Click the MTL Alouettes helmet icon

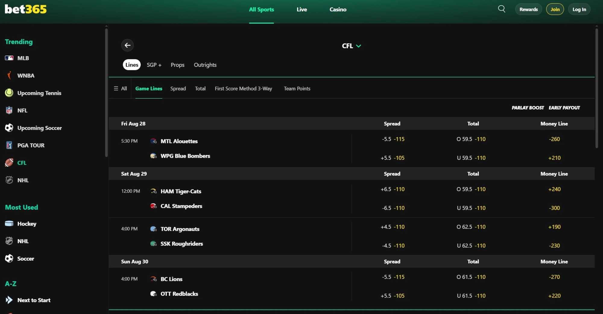tap(153, 141)
